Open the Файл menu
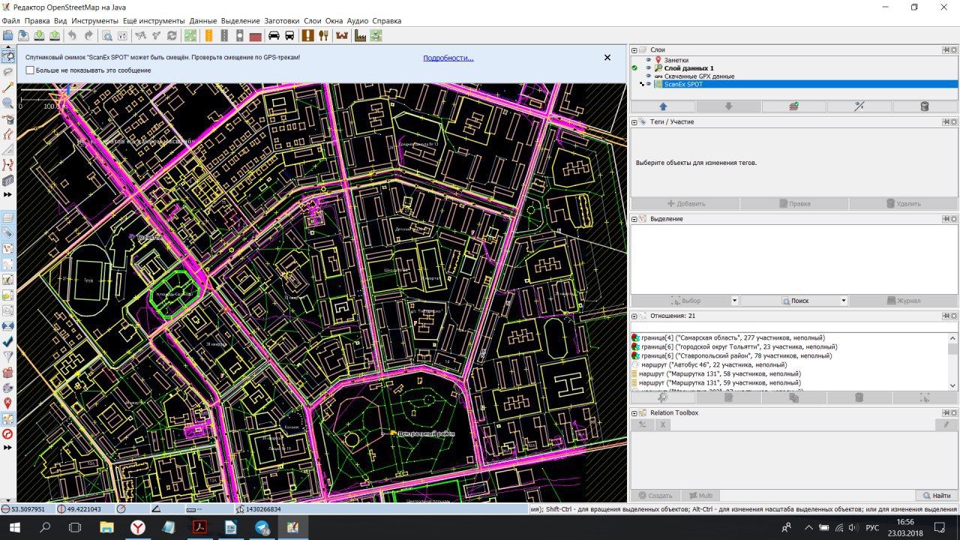 click(10, 21)
